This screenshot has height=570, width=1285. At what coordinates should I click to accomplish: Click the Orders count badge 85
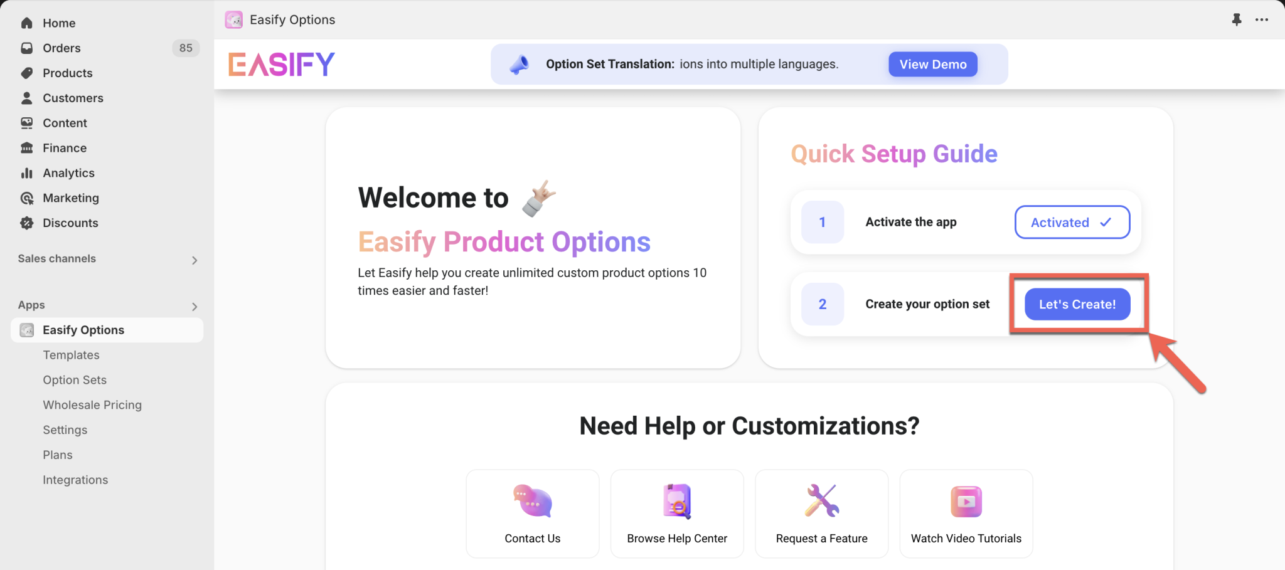tap(186, 48)
